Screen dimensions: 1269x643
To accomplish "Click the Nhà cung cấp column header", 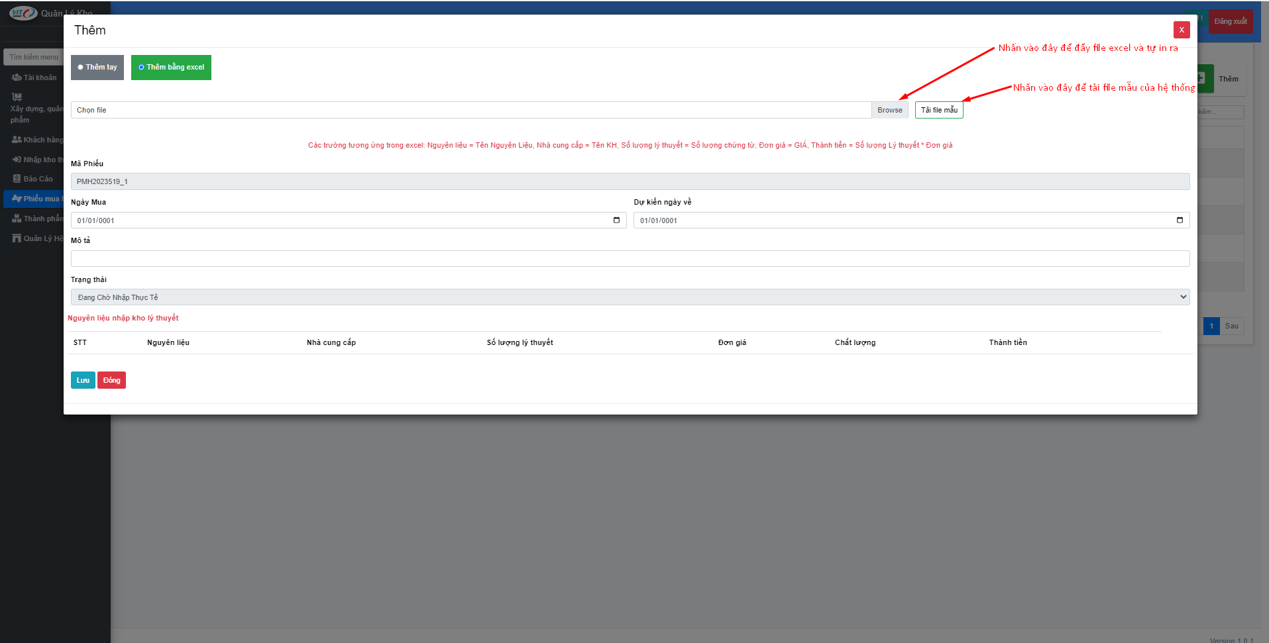I will click(331, 342).
